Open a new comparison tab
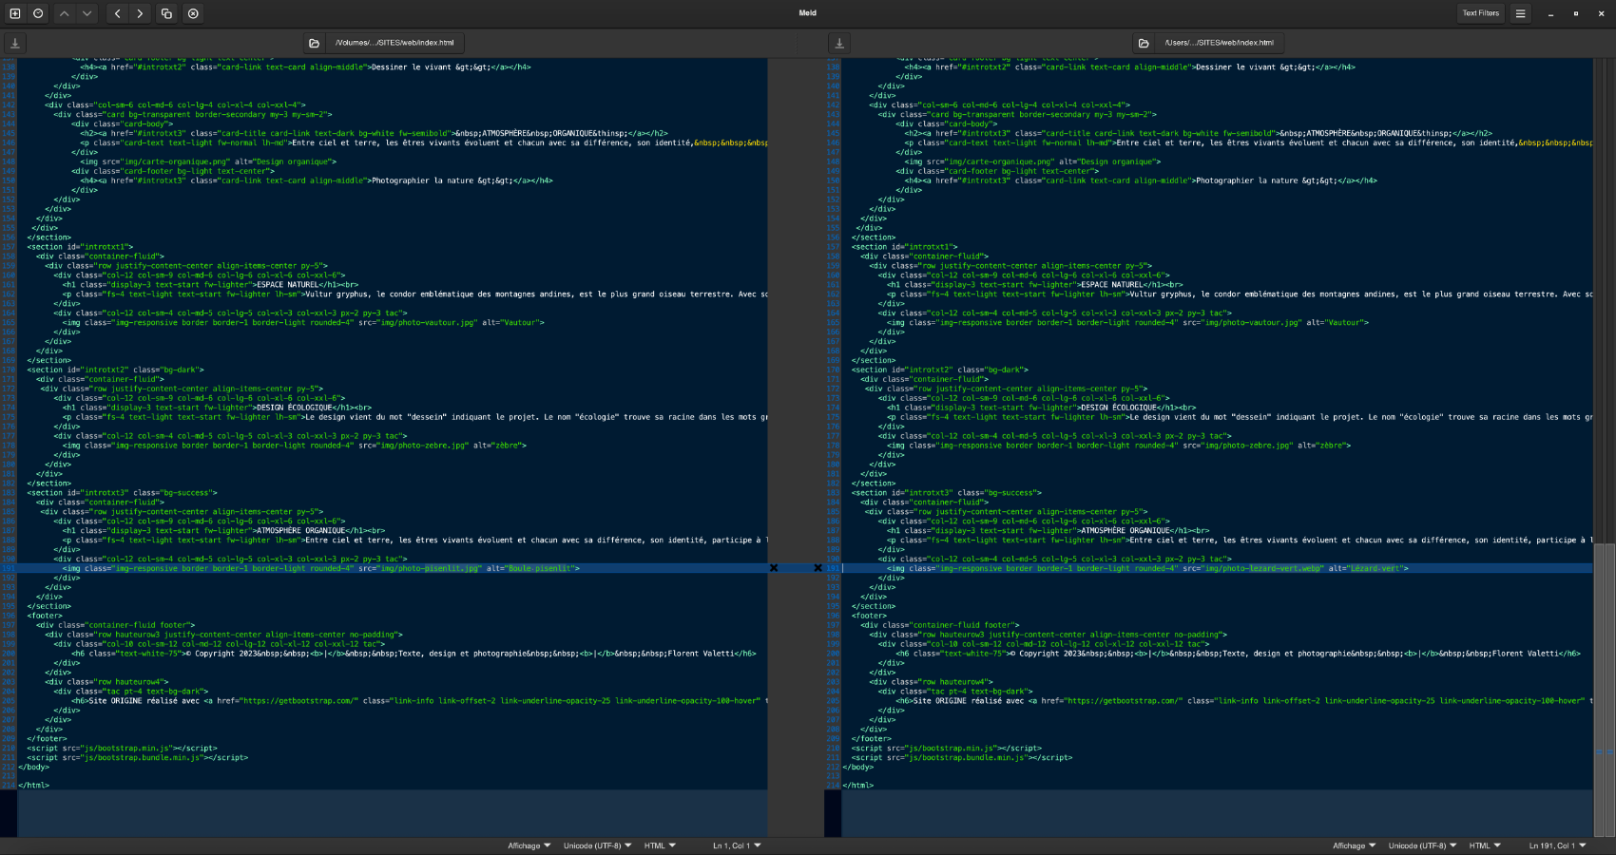The width and height of the screenshot is (1616, 855). coord(14,13)
